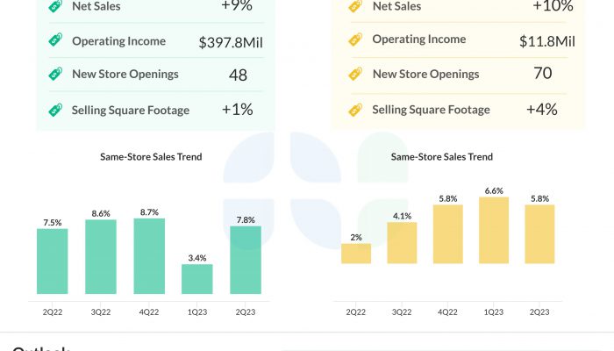Click green tag icon next to Operating Income
This screenshot has height=351, width=614.
55,40
